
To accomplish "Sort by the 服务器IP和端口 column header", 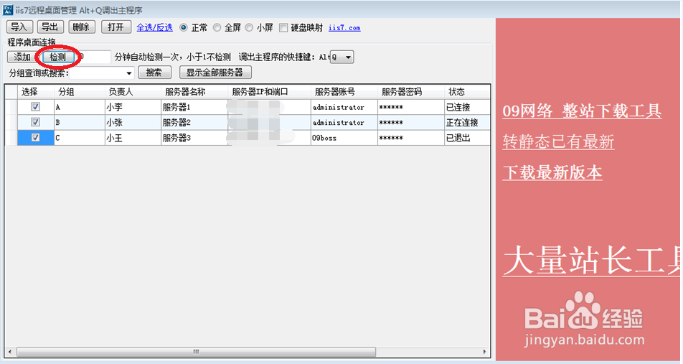I will pyautogui.click(x=269, y=92).
